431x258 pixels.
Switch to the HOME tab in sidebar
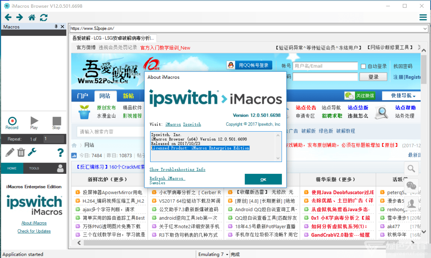click(12, 168)
